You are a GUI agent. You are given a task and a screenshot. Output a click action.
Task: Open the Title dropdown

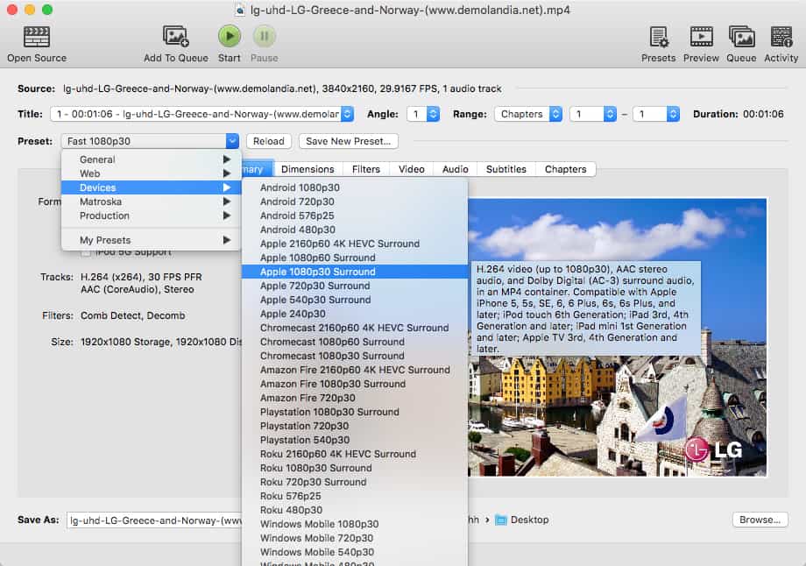click(201, 114)
